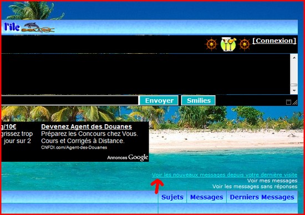Image resolution: width=305 pixels, height=215 pixels.
Task: Open Devenez Agent des Douanes ad
Action: [x=87, y=126]
